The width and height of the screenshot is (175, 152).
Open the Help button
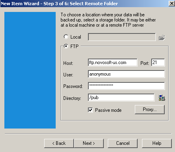pyautogui.click(x=157, y=143)
